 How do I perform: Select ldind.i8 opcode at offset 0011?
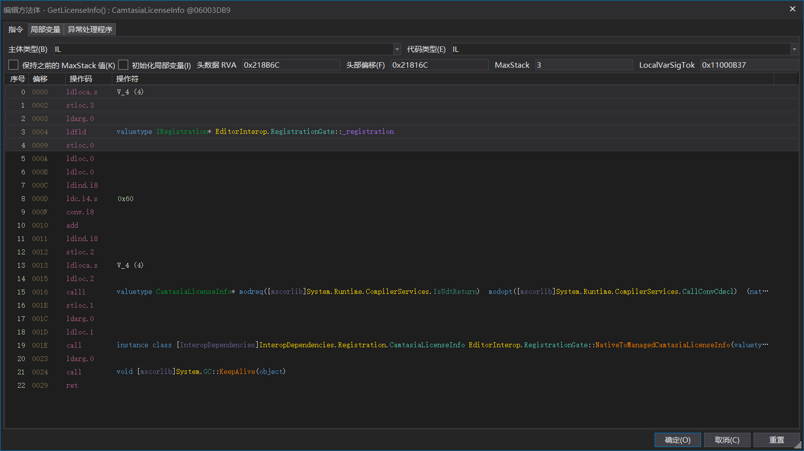coord(82,239)
